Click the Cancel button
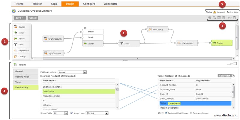Screen dimensions: 240x120 33,18
